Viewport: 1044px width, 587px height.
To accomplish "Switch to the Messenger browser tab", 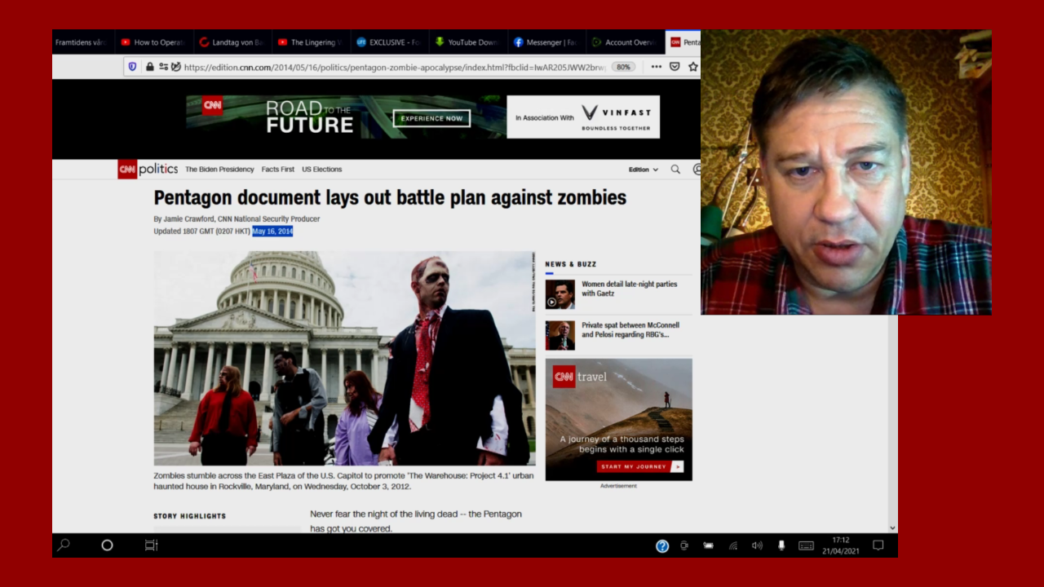I will pyautogui.click(x=544, y=42).
